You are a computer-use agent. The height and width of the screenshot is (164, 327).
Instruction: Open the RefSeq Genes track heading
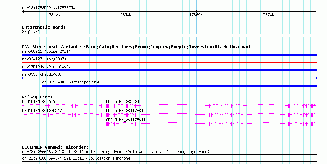click(37, 97)
